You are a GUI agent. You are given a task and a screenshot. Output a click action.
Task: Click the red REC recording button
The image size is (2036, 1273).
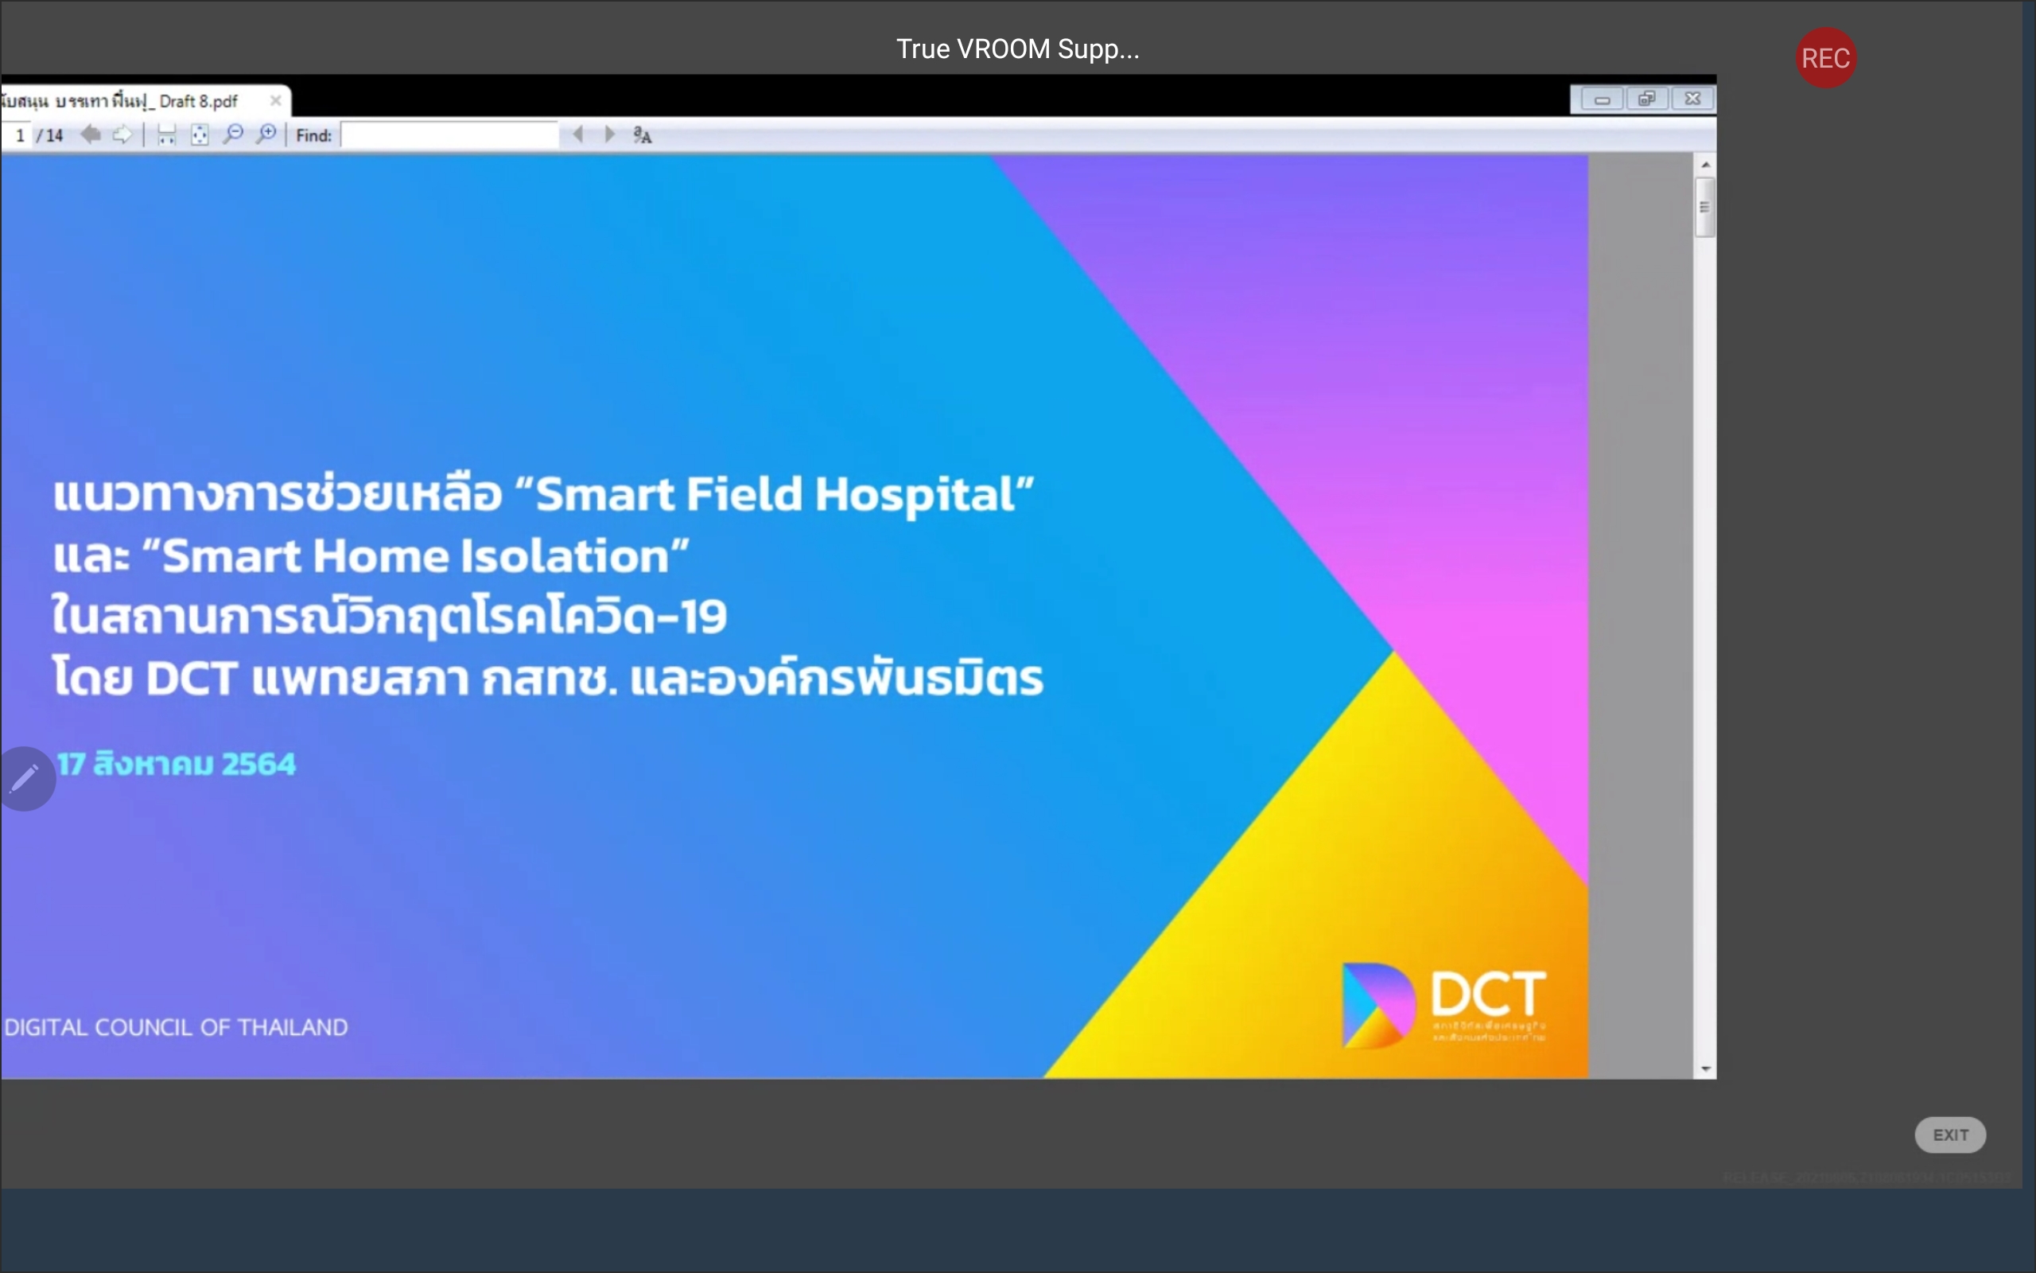point(1826,58)
